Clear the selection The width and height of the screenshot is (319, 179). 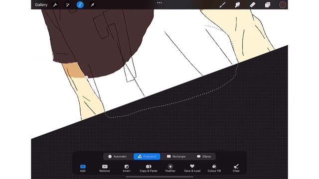(x=236, y=168)
